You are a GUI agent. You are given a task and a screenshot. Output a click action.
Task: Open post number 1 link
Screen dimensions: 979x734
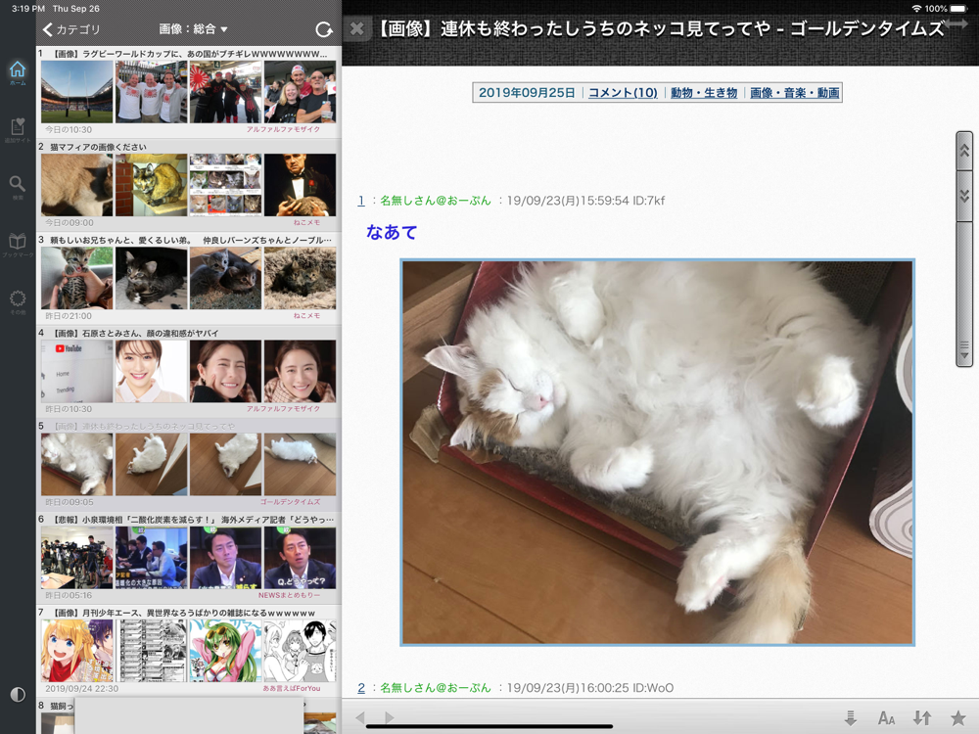coord(361,201)
